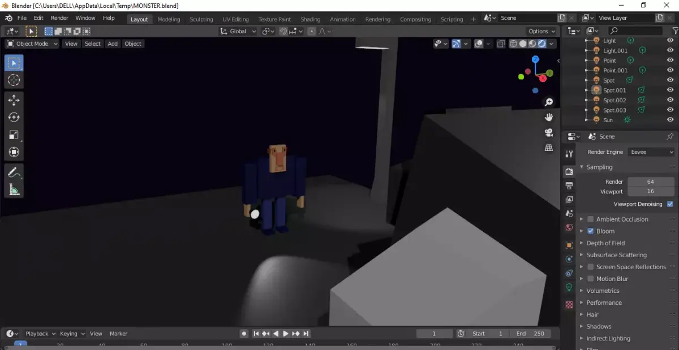
Task: Jump to the timeline end frame
Action: pos(306,334)
